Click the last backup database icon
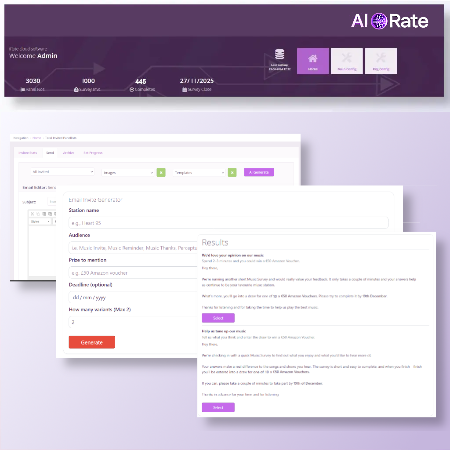Screen dimensions: 450x450 point(279,54)
